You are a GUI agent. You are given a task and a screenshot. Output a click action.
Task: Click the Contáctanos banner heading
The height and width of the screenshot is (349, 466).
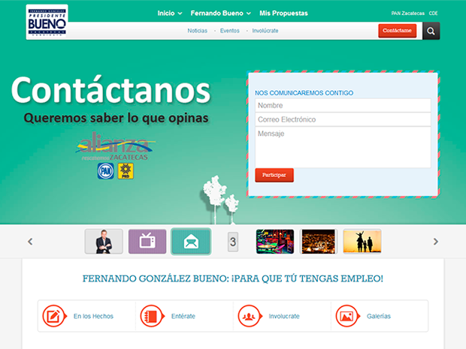pyautogui.click(x=110, y=90)
